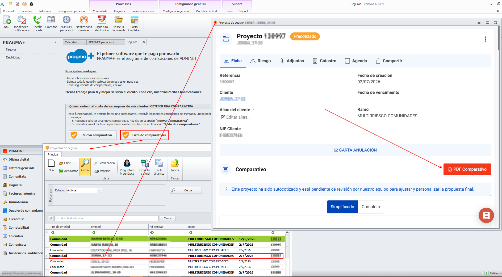Click the PDF Comparativo button
The width and height of the screenshot is (502, 277).
point(467,169)
